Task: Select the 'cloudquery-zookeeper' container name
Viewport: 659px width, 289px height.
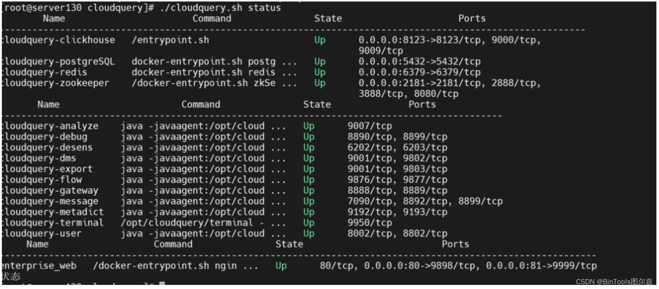Action: [x=56, y=83]
